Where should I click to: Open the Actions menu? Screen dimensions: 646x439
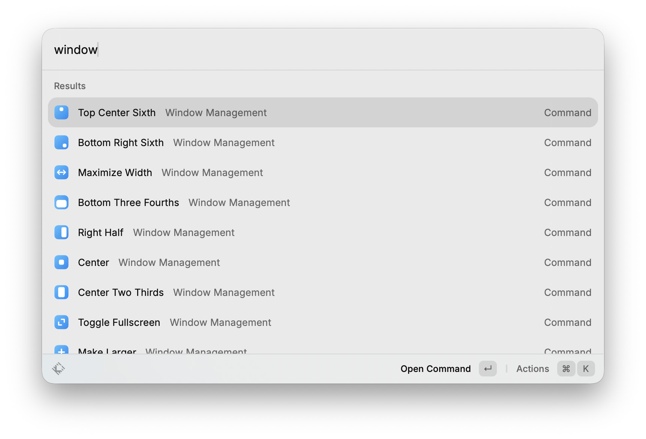click(532, 369)
